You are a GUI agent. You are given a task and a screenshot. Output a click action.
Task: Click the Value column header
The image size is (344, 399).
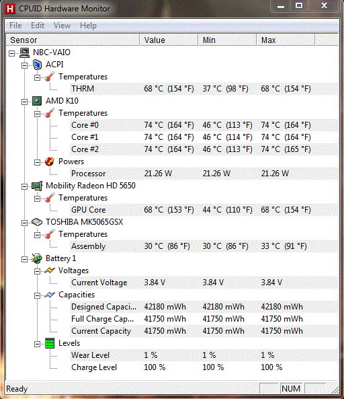point(169,40)
